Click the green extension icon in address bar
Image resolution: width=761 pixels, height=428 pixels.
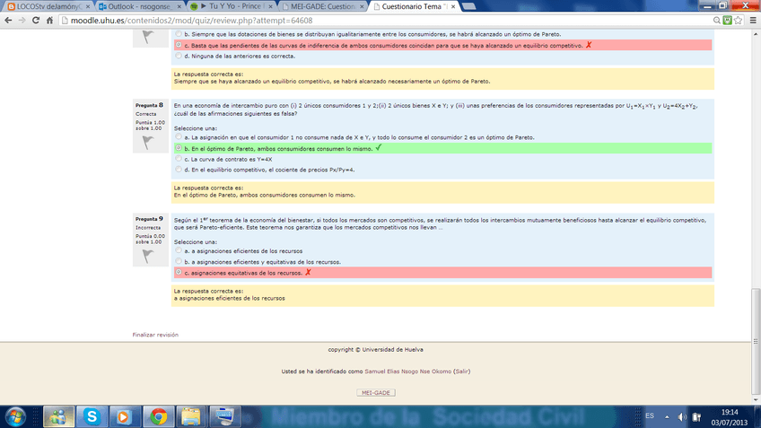click(x=727, y=21)
